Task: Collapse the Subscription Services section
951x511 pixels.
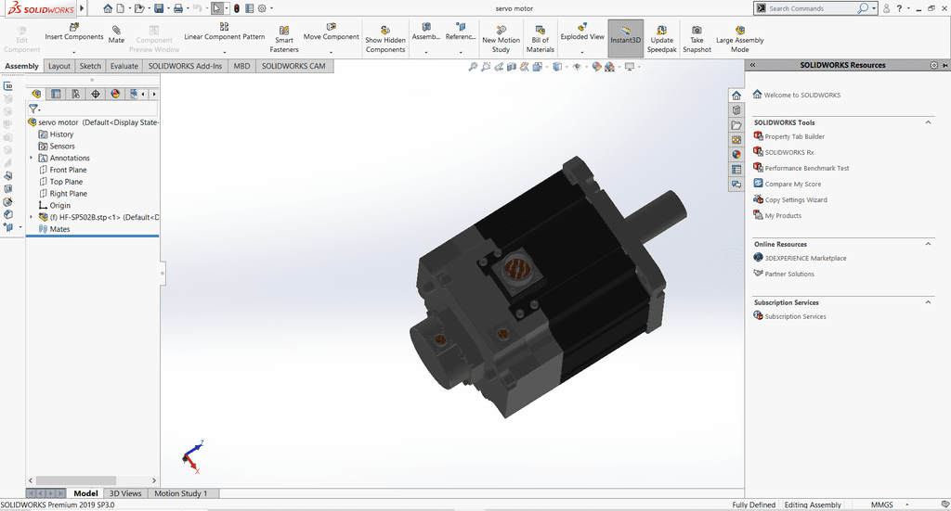Action: [x=928, y=302]
